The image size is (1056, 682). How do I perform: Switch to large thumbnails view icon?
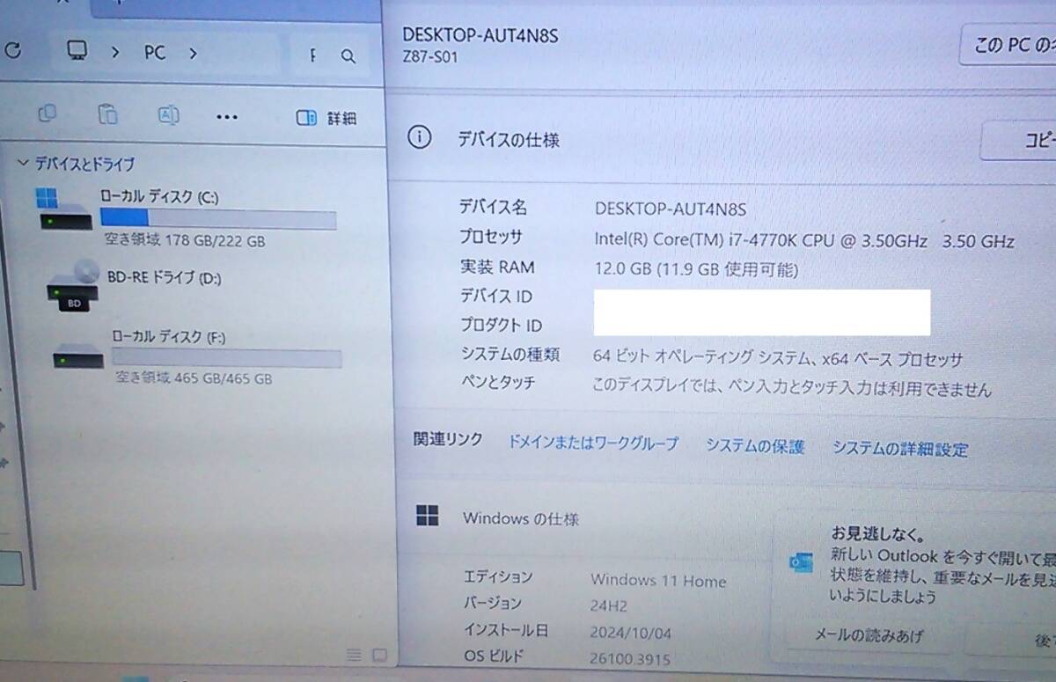379,655
